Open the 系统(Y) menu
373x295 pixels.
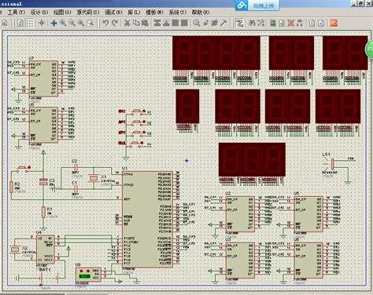pyautogui.click(x=178, y=12)
